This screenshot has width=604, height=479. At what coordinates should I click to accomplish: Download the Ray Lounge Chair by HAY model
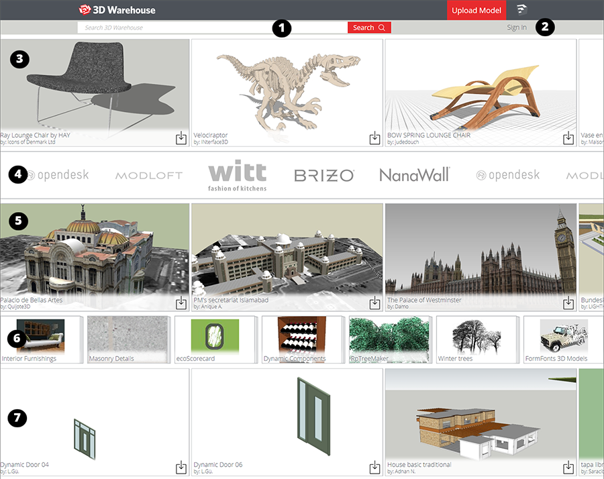pyautogui.click(x=181, y=138)
